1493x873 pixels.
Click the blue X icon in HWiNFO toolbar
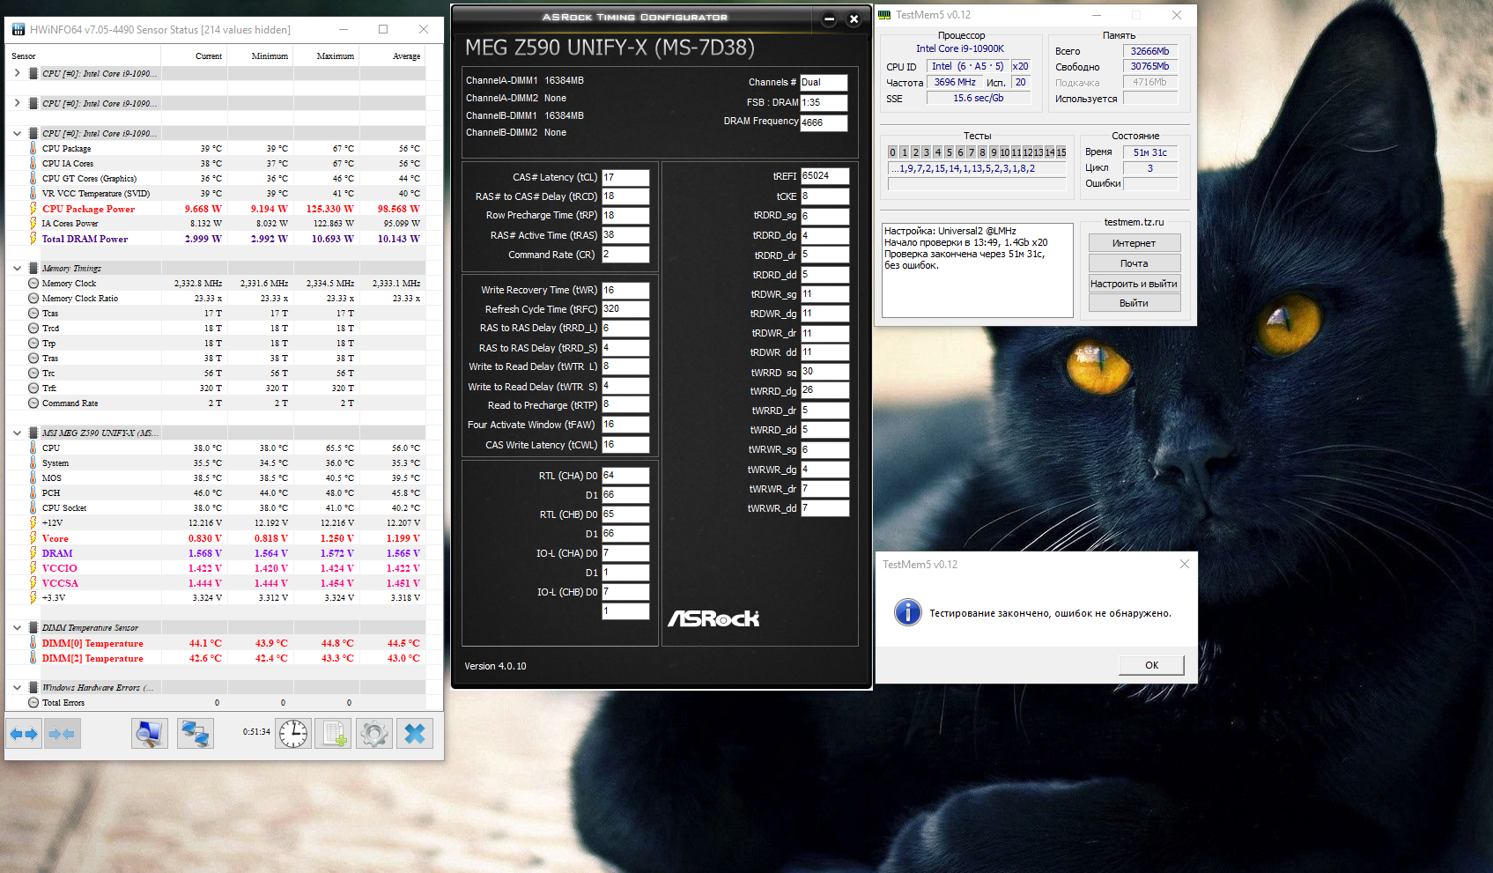(415, 734)
